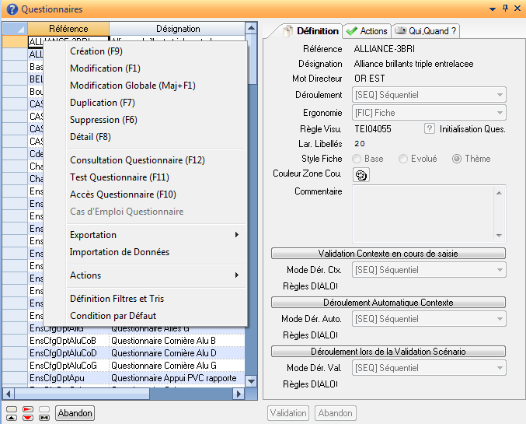This screenshot has width=526, height=424.
Task: Choose Création (F9) from context menu
Action: click(96, 51)
